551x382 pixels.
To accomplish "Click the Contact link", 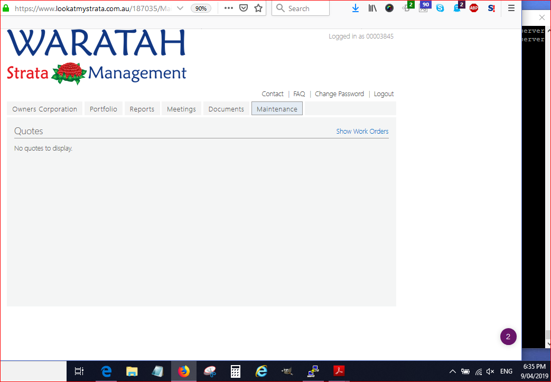I will 273,94.
